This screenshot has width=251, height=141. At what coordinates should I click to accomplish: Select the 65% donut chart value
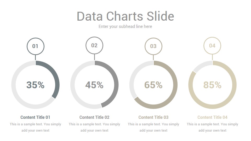tap(153, 85)
